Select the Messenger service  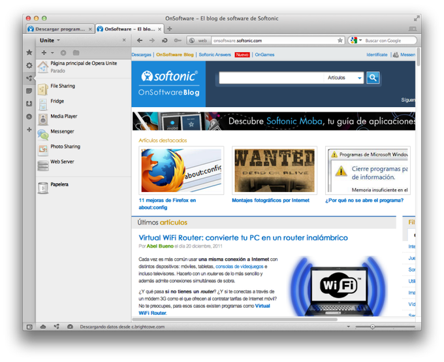tap(84, 135)
